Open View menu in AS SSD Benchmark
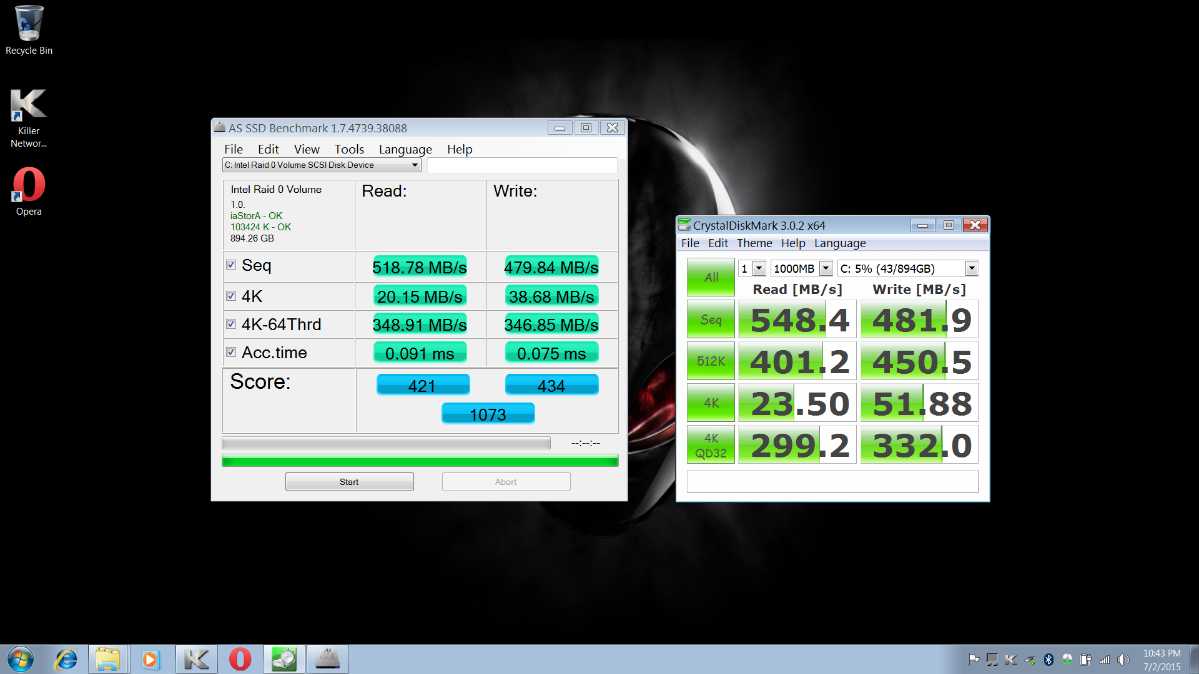Viewport: 1199px width, 674px height. [x=307, y=149]
